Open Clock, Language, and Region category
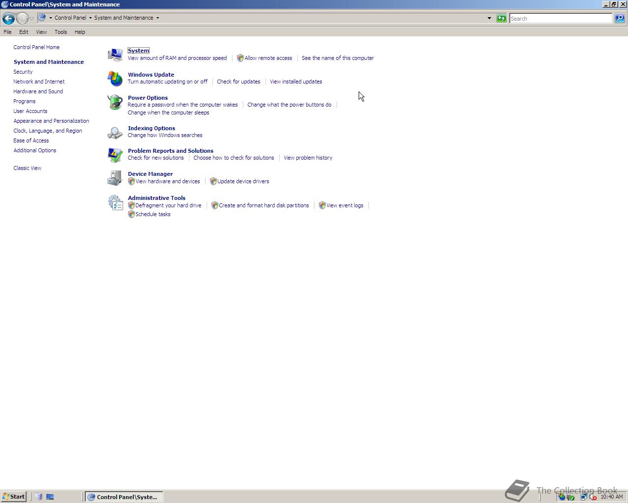This screenshot has height=503, width=628. tap(48, 131)
